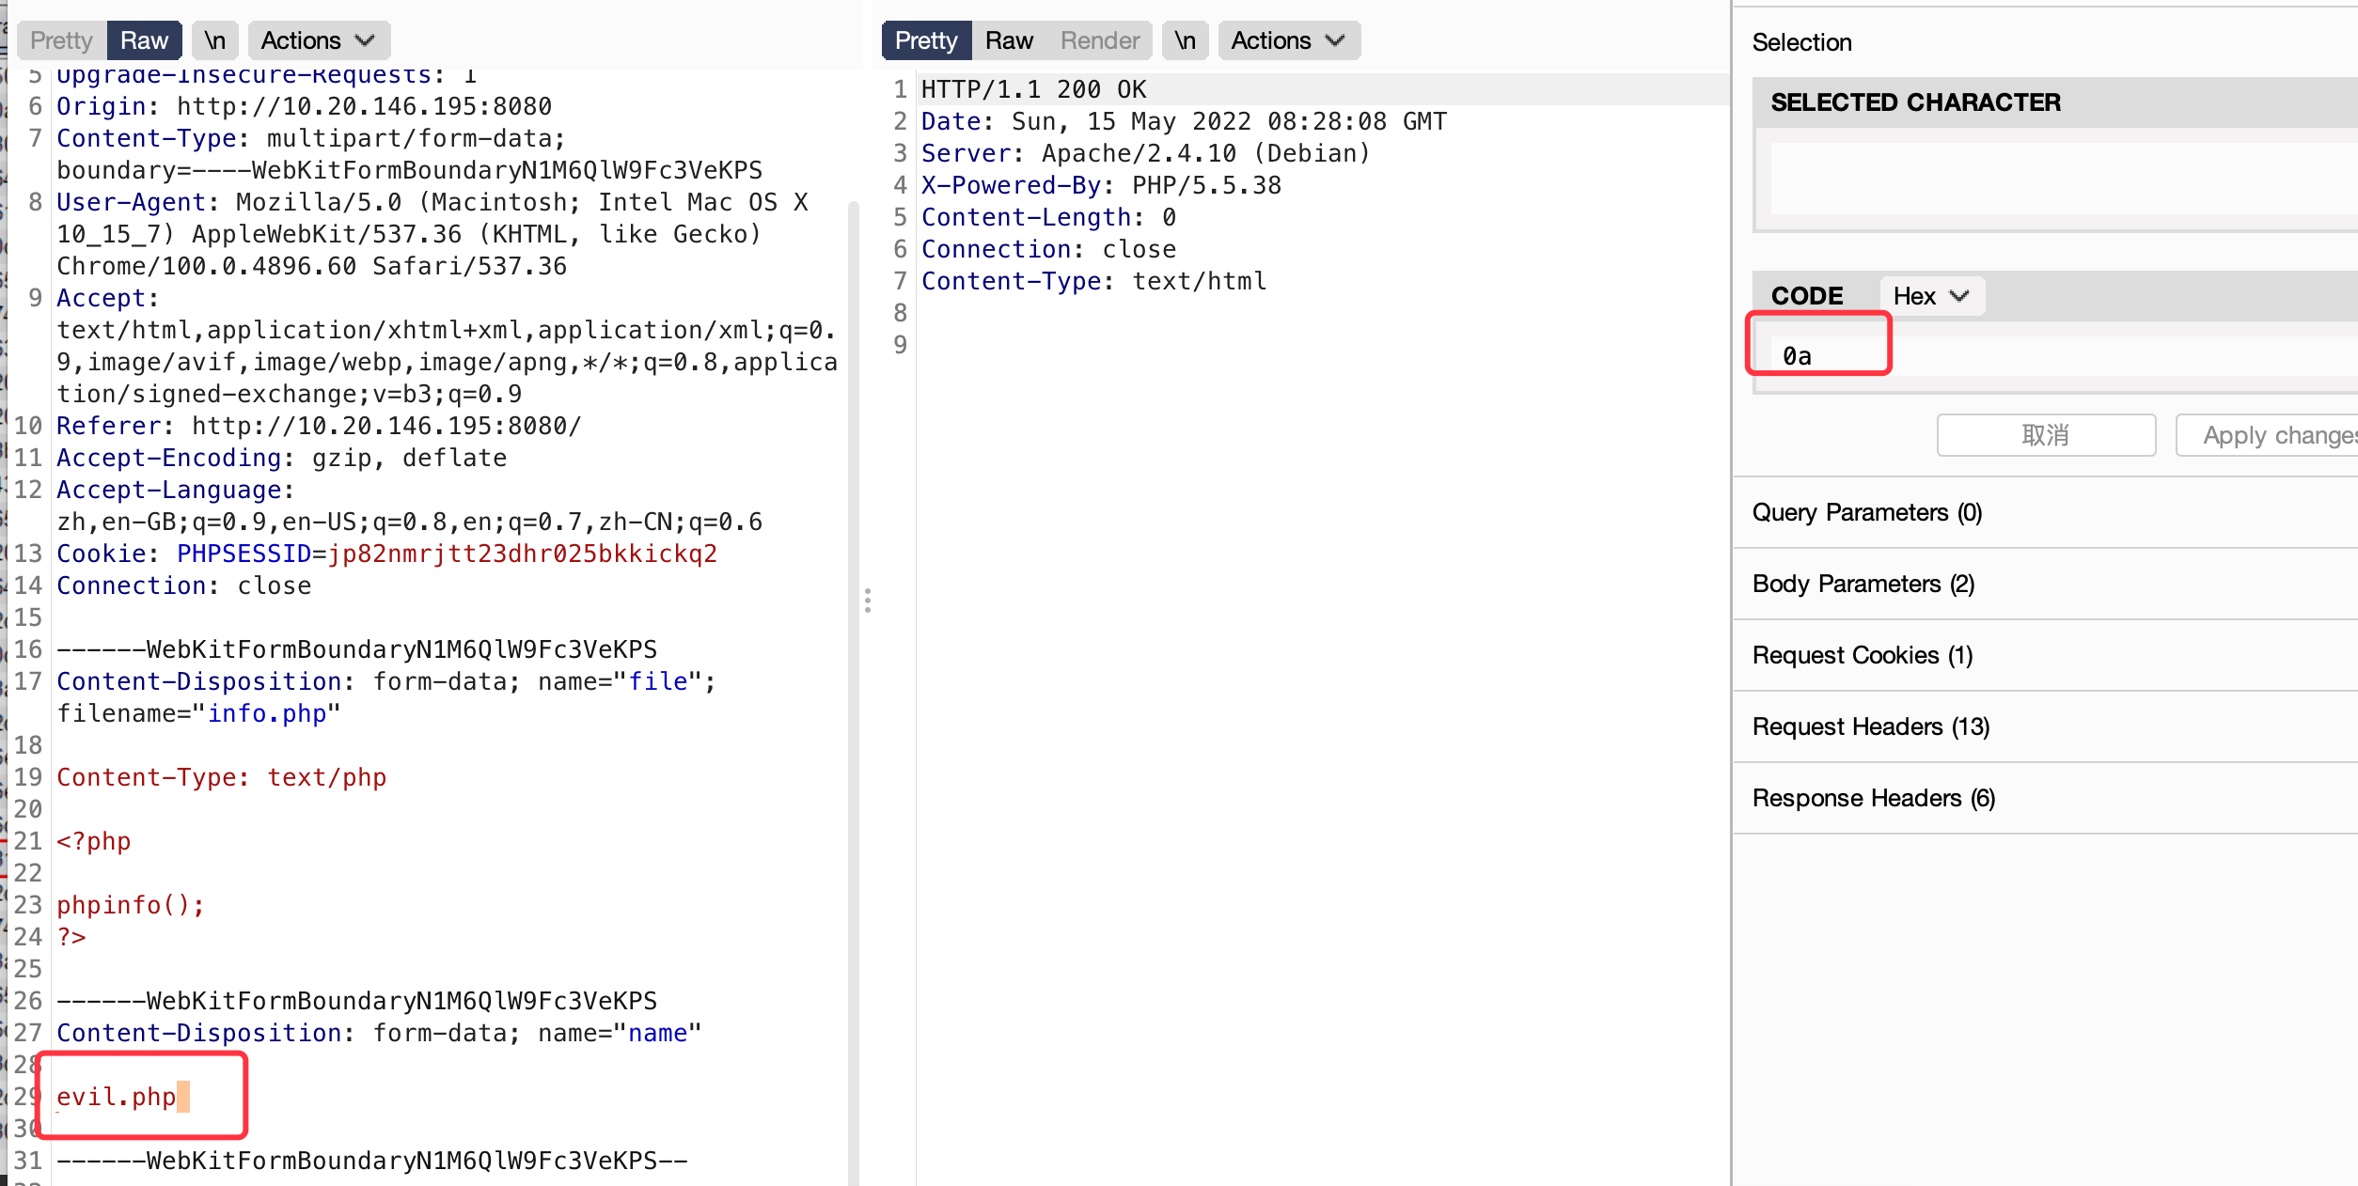
Task: Switch request view to Raw tab
Action: point(144,40)
